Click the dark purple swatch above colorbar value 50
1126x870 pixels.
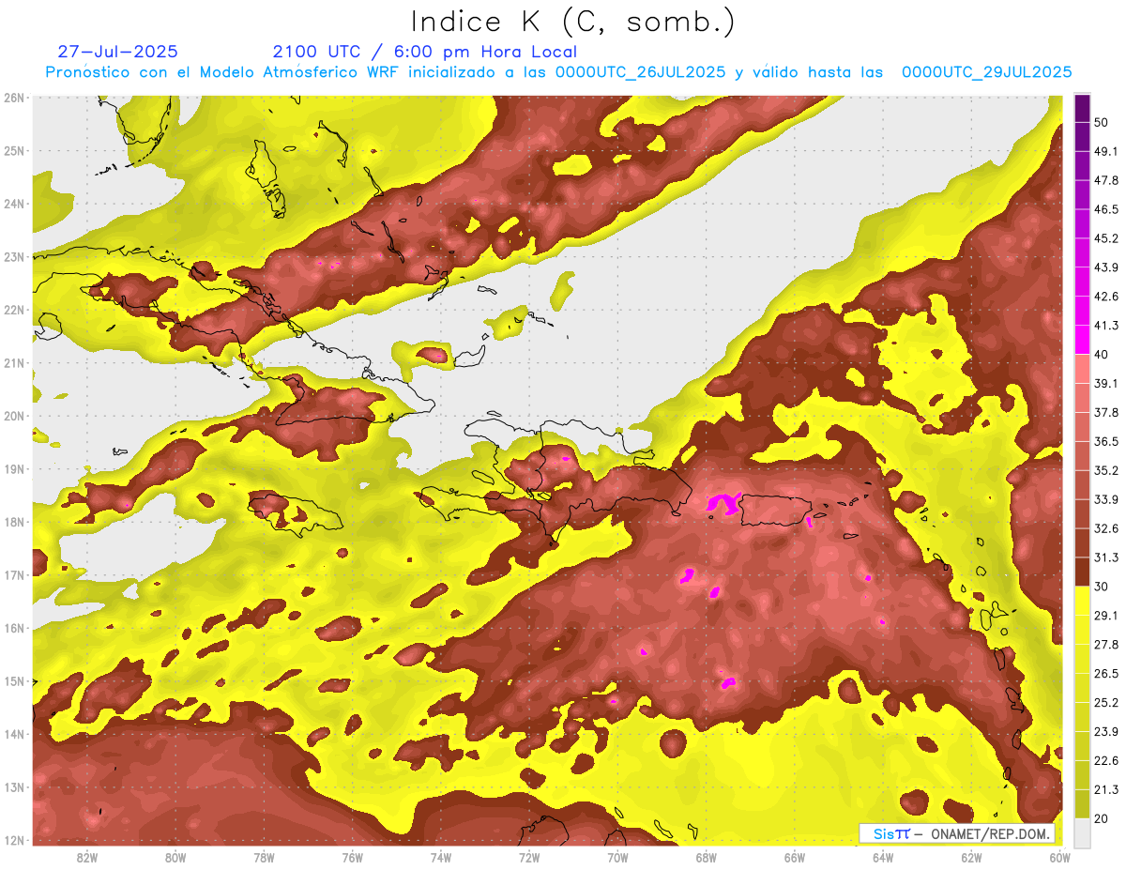click(1082, 109)
